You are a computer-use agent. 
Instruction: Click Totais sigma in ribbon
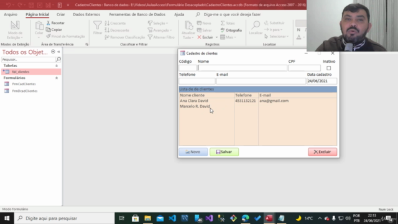(228, 23)
